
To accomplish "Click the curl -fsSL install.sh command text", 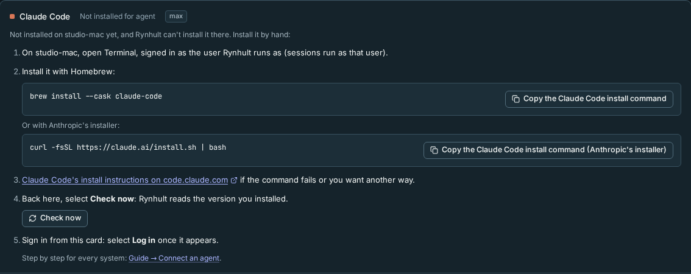I will 128,147.
